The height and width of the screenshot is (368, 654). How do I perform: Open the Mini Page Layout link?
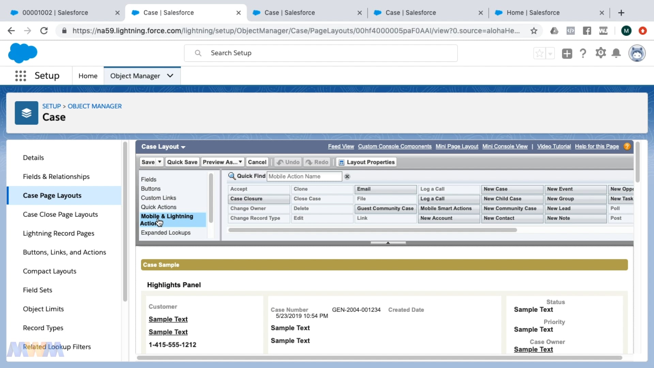tap(457, 147)
